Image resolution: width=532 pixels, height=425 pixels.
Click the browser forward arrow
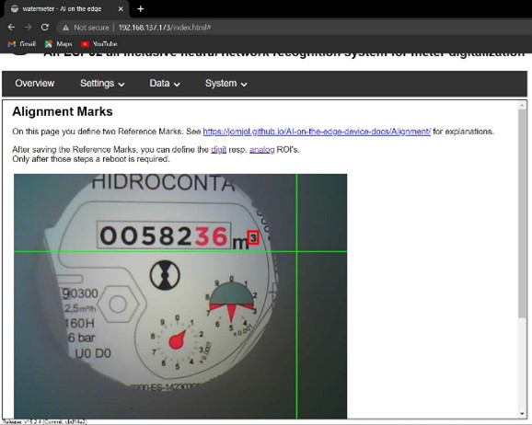click(29, 27)
